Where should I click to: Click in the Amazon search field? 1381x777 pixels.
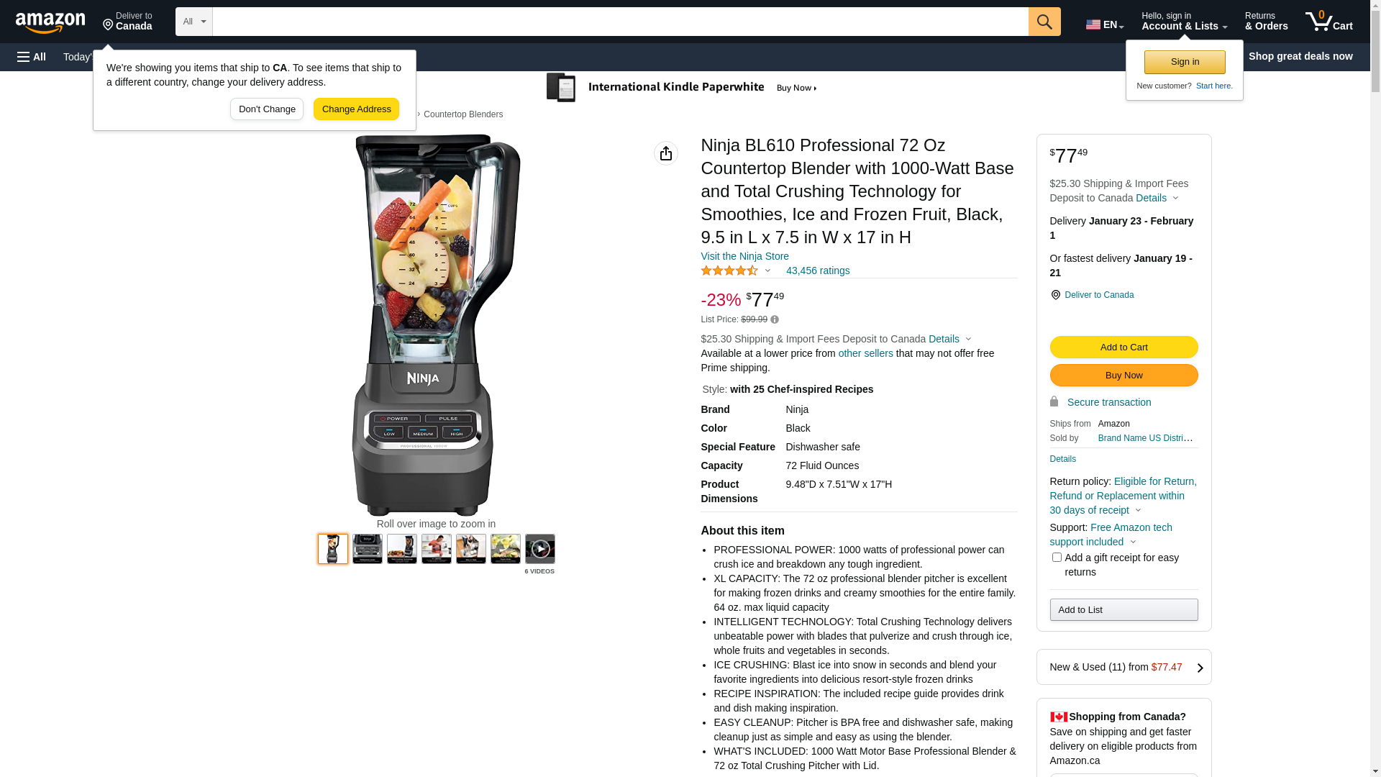coord(620,22)
